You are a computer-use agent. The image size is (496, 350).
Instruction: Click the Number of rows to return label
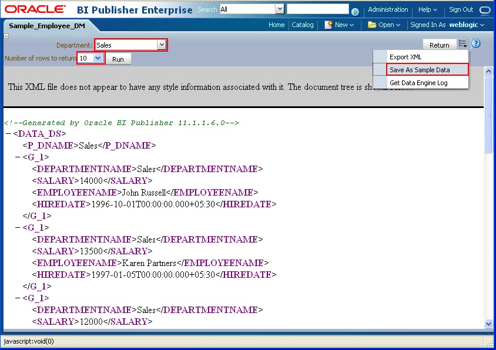41,58
